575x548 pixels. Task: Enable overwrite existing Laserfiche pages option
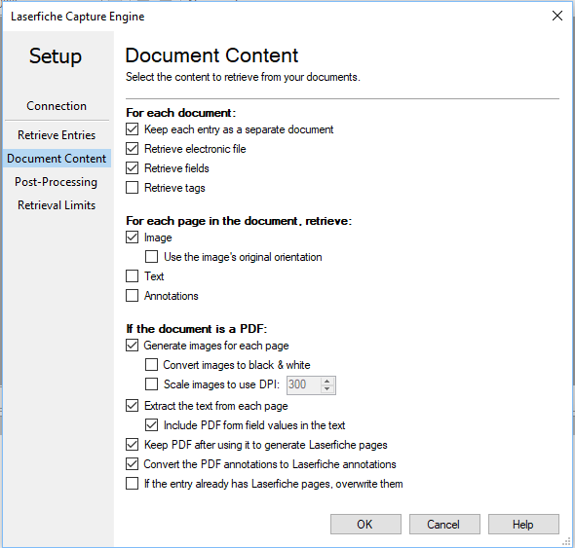point(132,484)
